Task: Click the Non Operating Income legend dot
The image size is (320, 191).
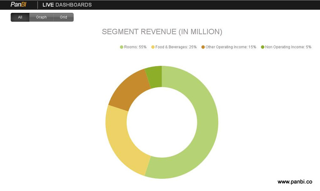Action: 263,47
